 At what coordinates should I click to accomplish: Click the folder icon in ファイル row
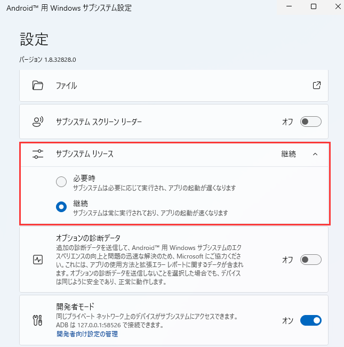pos(38,85)
